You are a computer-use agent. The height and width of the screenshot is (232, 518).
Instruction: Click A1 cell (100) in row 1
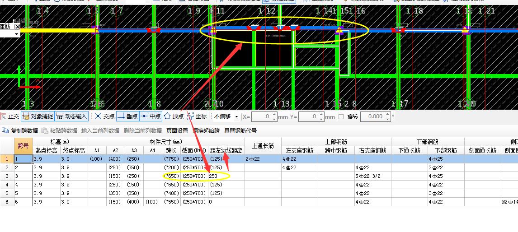point(97,159)
